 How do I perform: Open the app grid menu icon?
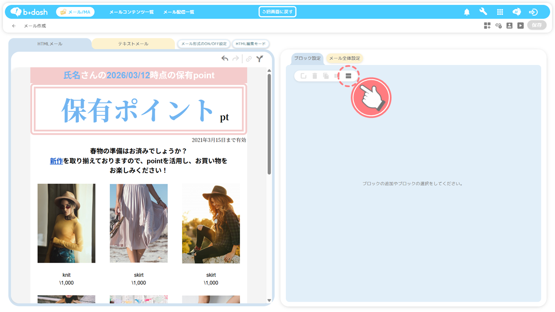tap(500, 12)
